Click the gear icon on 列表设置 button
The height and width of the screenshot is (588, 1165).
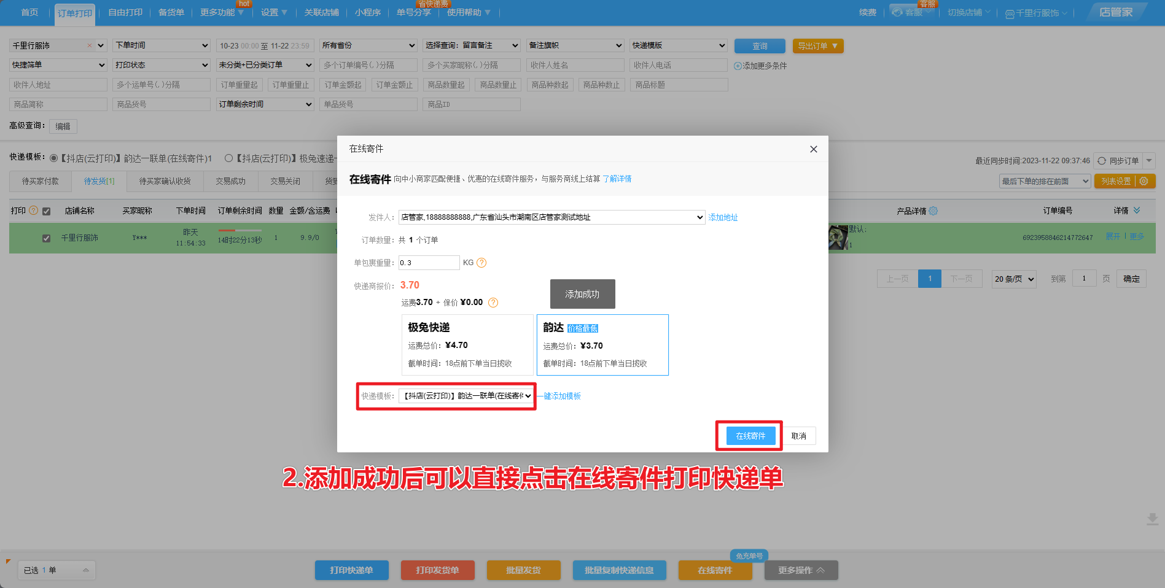[1144, 181]
